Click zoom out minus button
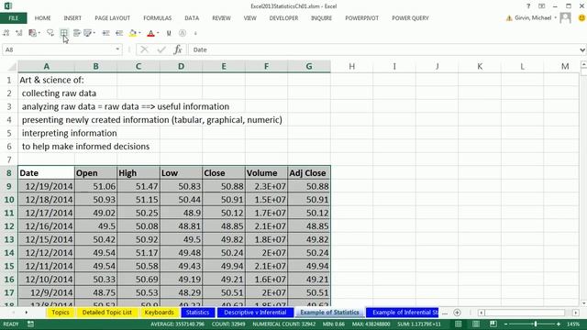587x330 pixels. point(505,324)
